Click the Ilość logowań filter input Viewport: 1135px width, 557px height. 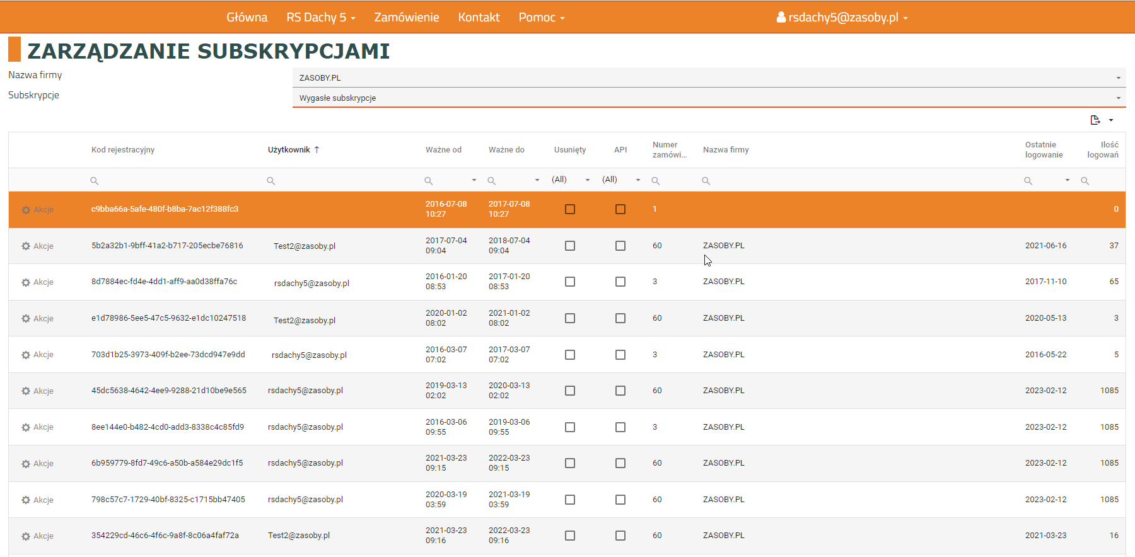tap(1105, 181)
